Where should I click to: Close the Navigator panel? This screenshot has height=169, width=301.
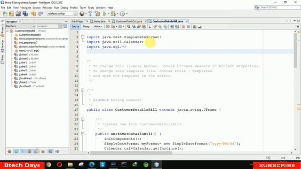pyautogui.click(x=20, y=22)
